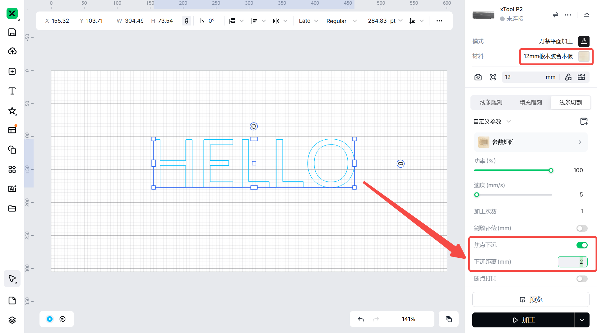This screenshot has width=597, height=333.
Task: Click the 功率 power slider handle
Action: tap(551, 170)
